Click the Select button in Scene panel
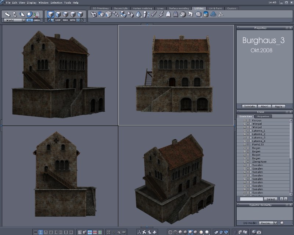This screenshot has width=294, height=235. [270, 199]
